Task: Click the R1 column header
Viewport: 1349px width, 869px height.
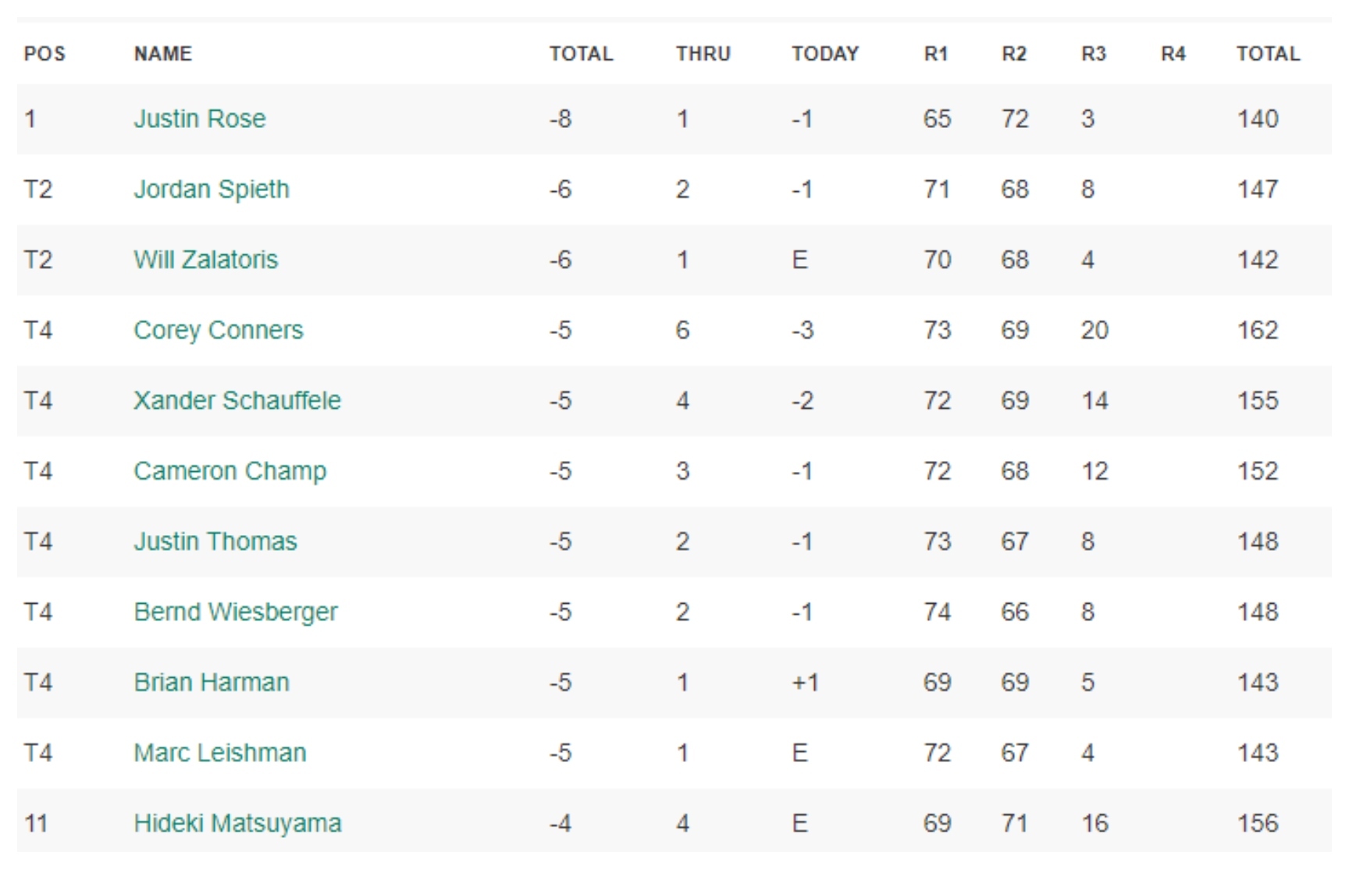Action: point(935,54)
